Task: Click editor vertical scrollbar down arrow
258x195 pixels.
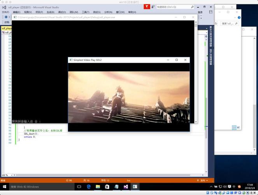Action: pyautogui.click(x=206, y=172)
